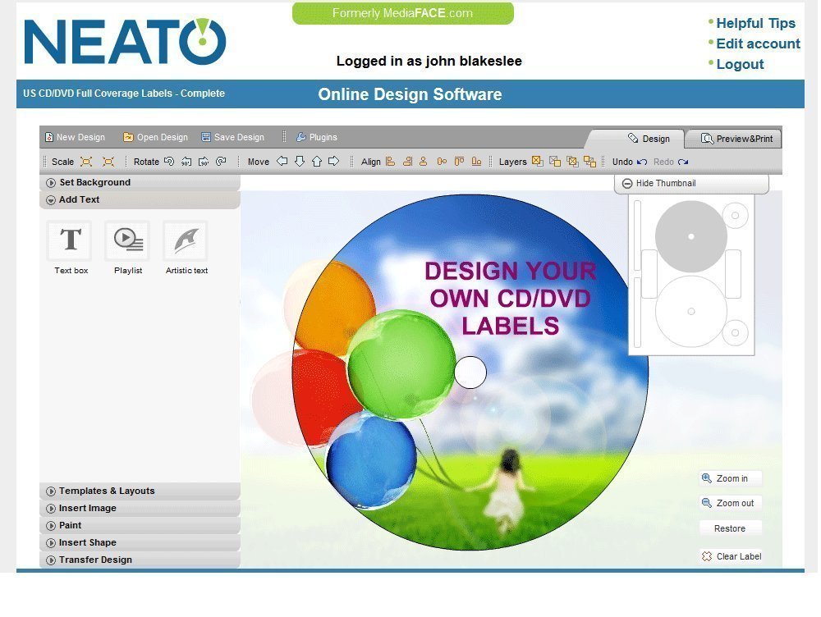The image size is (821, 617).
Task: Click the move down arrow icon
Action: 299,162
